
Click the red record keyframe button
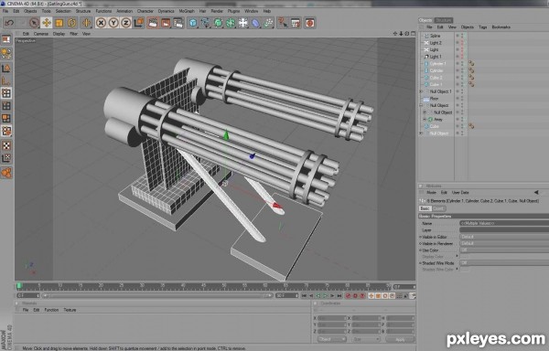pyautogui.click(x=348, y=296)
